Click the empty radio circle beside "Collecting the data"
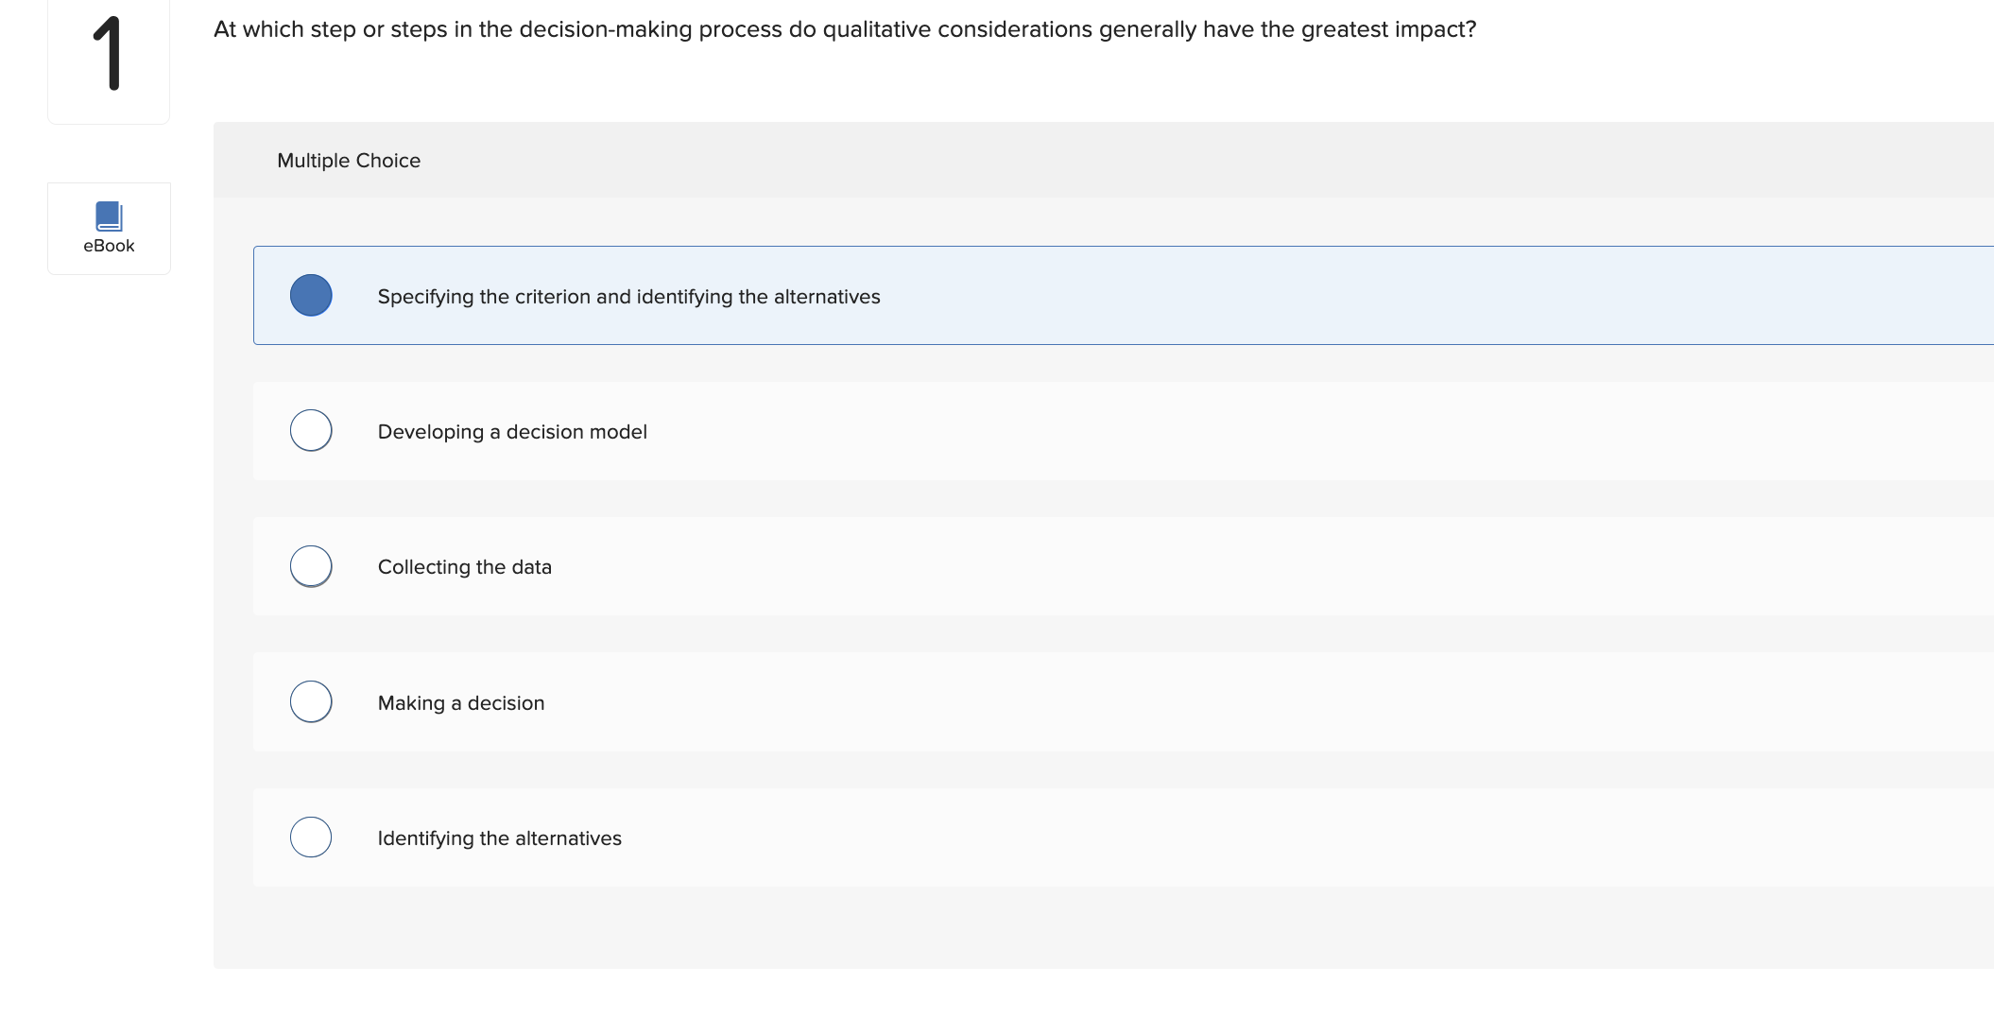 click(x=310, y=565)
